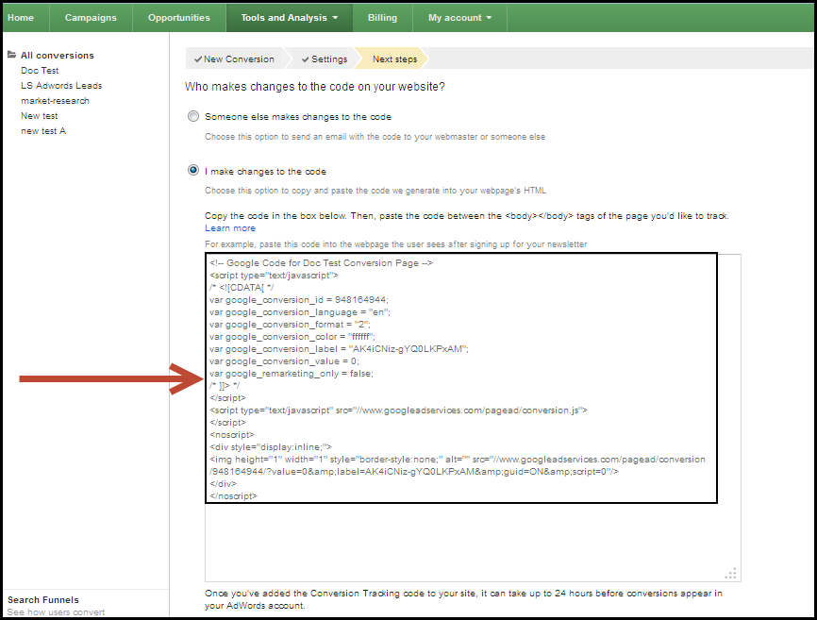Select market-research conversion in sidebar

coord(55,101)
